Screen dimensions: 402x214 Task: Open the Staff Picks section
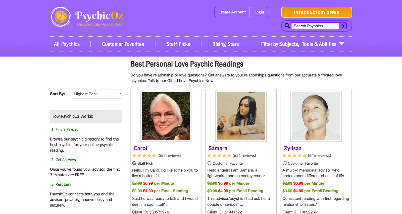pos(178,44)
